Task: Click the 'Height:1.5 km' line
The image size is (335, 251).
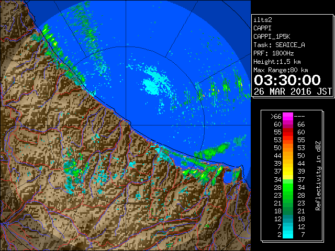Action: (277, 62)
